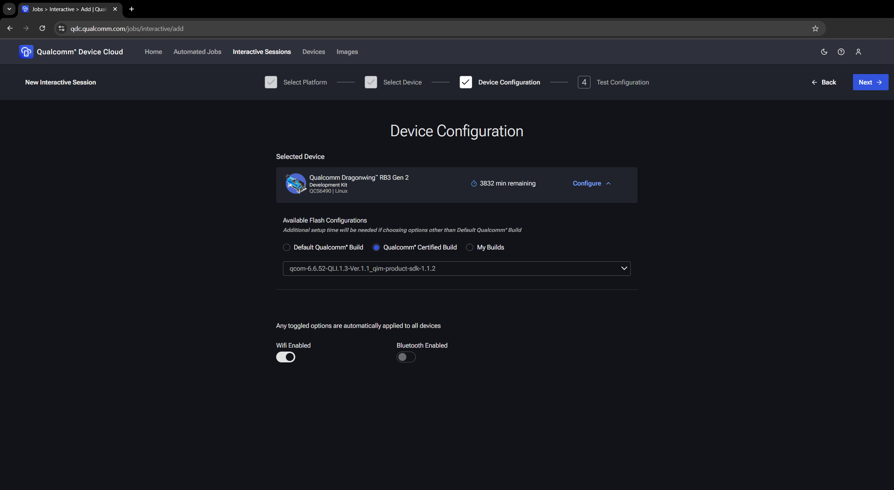Click the Qualcomm Device Cloud logo icon
The width and height of the screenshot is (894, 490).
(26, 52)
